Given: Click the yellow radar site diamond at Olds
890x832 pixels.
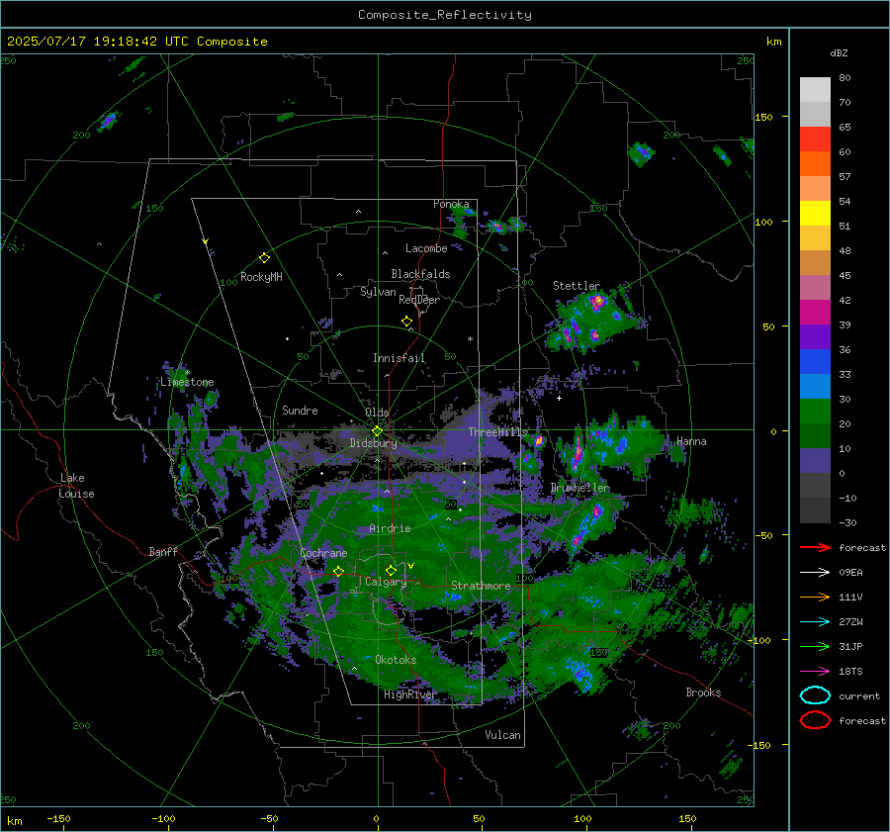Looking at the screenshot, I should pos(377,431).
